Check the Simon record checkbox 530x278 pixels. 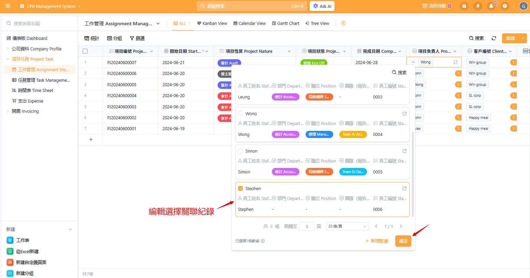[240, 151]
